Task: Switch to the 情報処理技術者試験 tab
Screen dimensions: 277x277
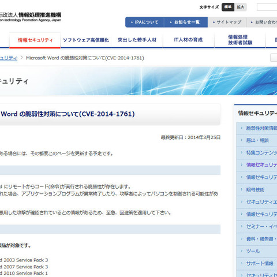Action: pyautogui.click(x=240, y=40)
